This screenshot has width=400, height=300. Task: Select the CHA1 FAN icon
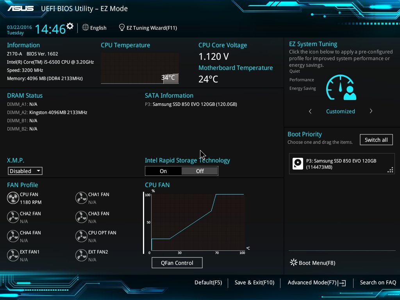coord(81,198)
